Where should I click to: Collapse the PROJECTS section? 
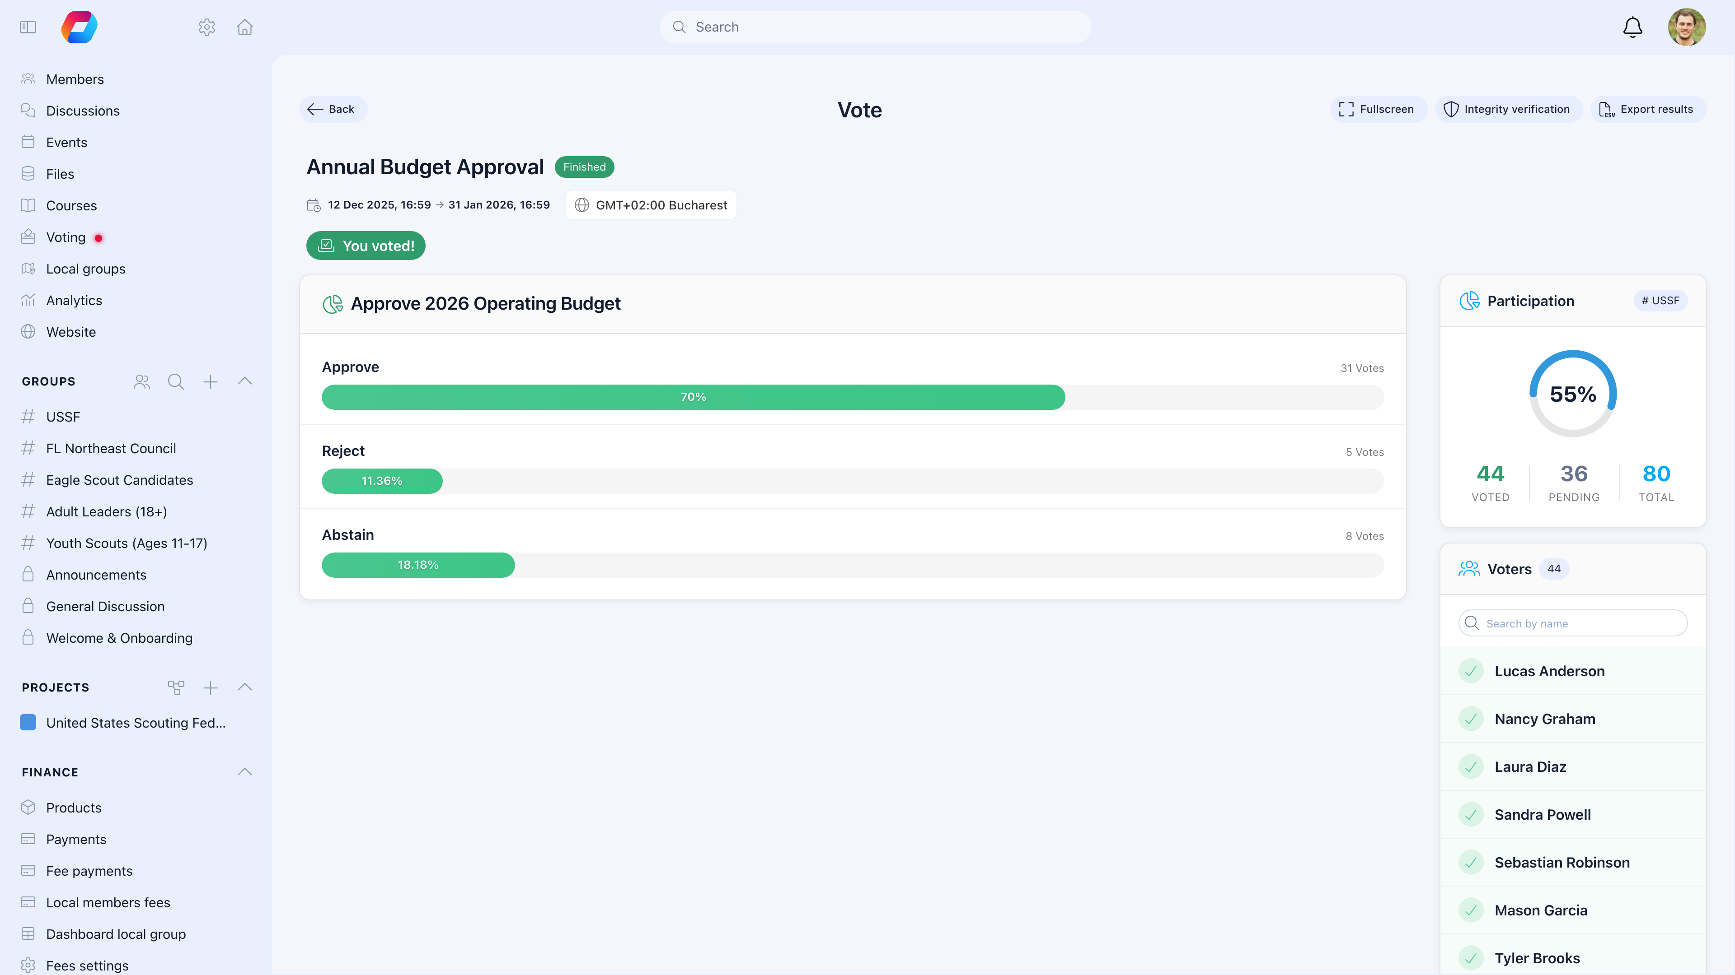point(244,687)
